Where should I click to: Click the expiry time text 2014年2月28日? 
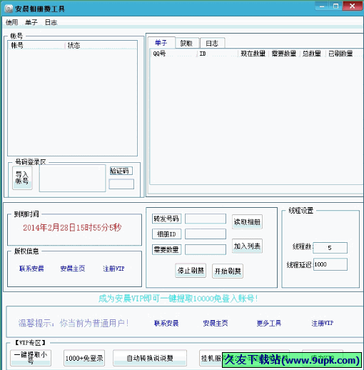[x=72, y=228]
